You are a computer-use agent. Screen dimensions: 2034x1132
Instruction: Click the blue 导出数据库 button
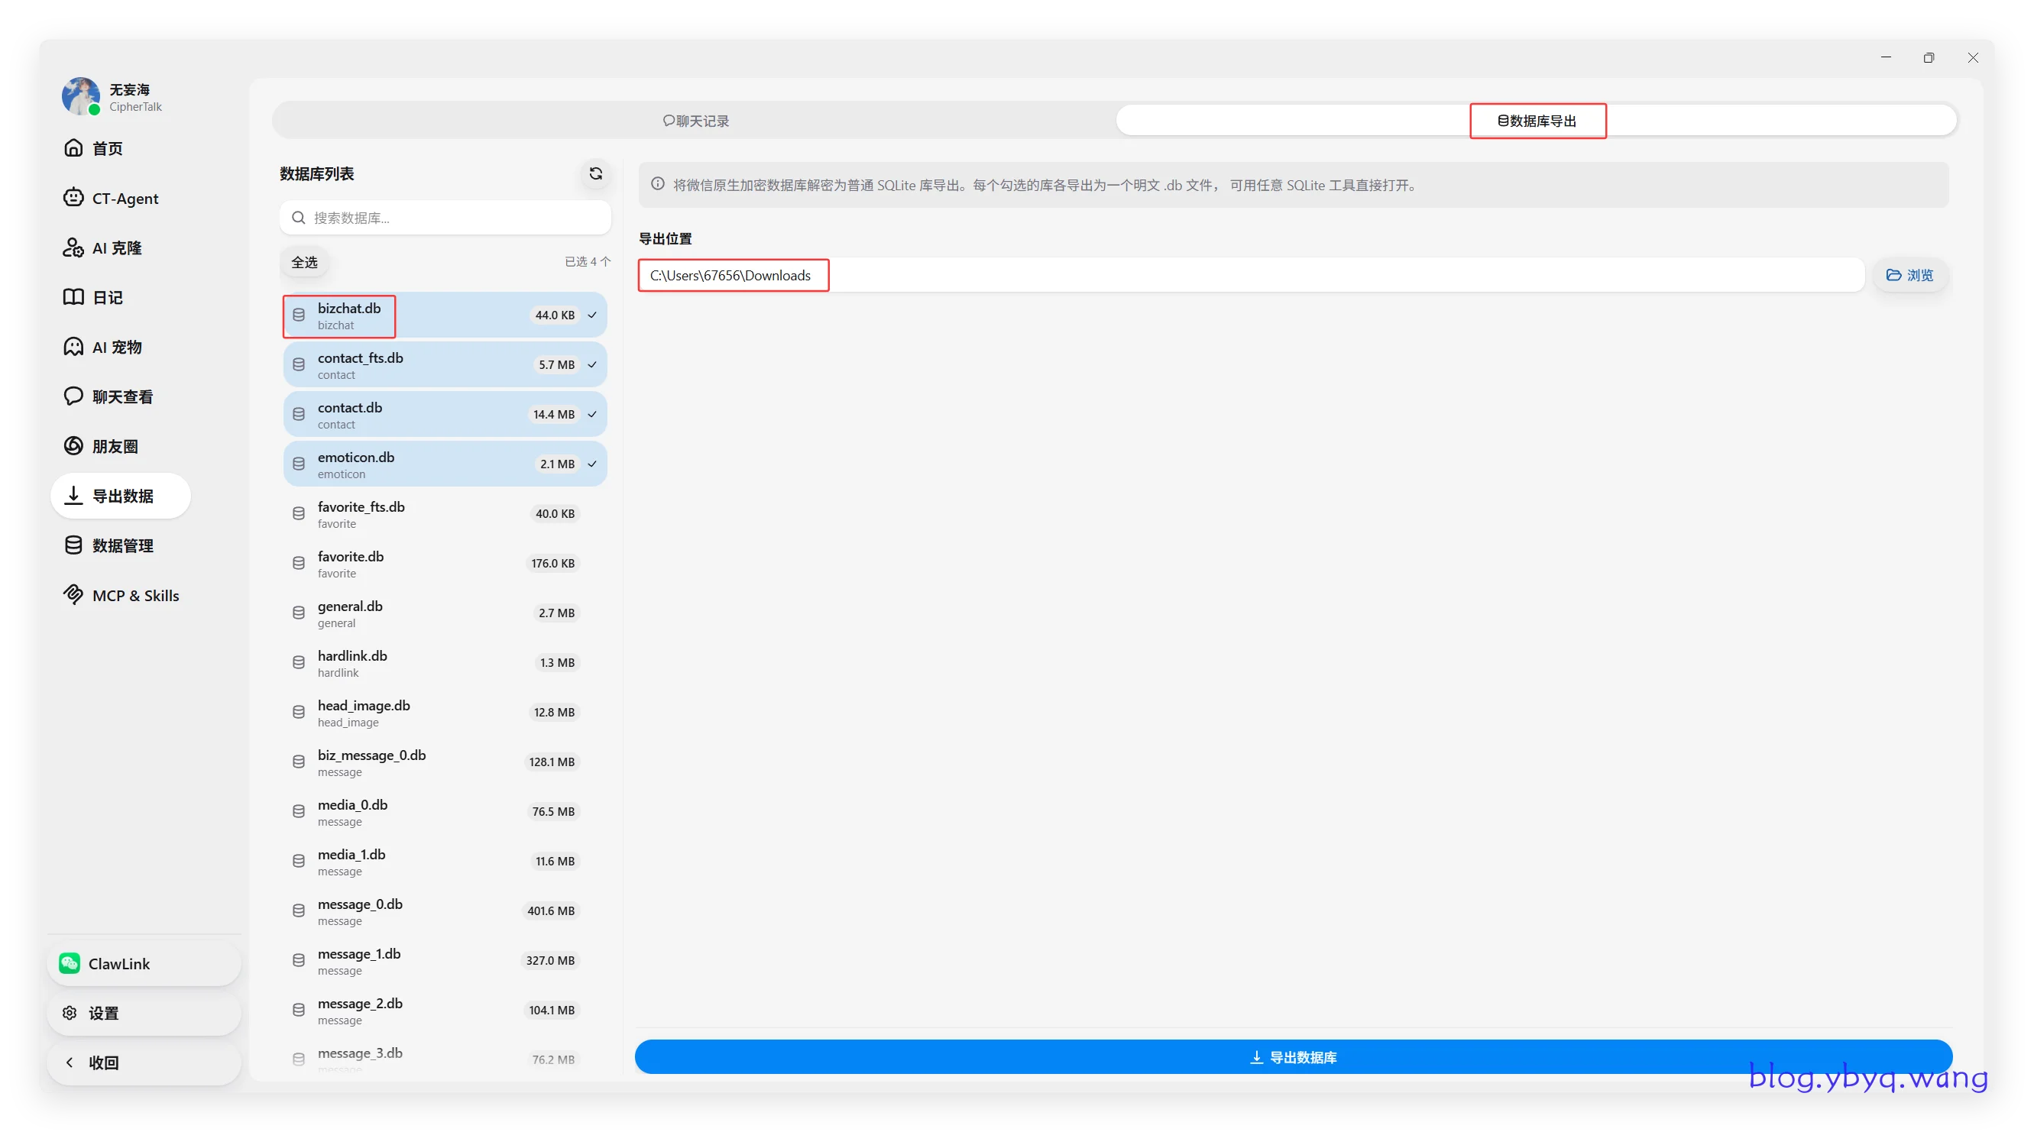point(1294,1057)
